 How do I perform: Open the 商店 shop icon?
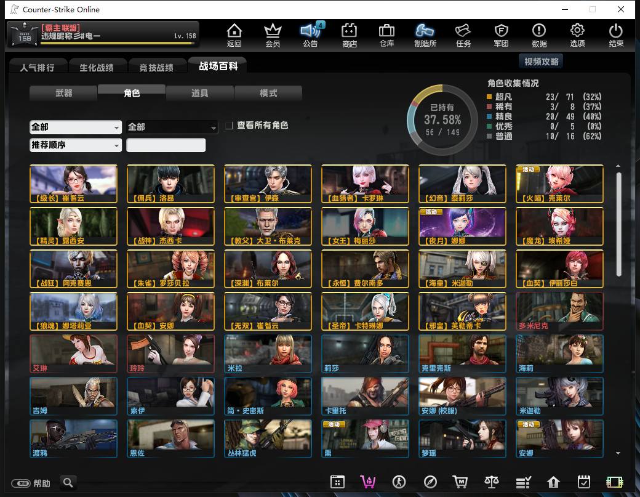(x=350, y=35)
